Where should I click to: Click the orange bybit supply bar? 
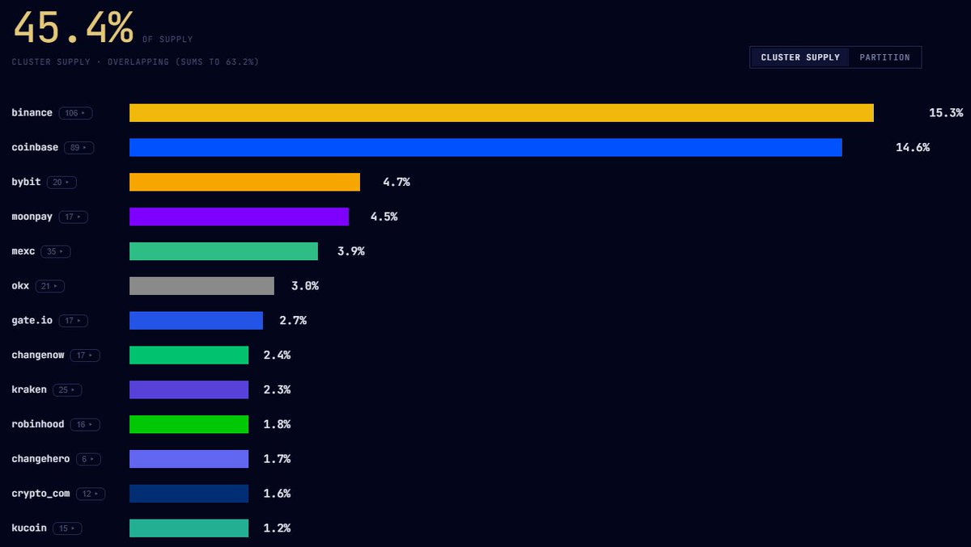pos(244,182)
